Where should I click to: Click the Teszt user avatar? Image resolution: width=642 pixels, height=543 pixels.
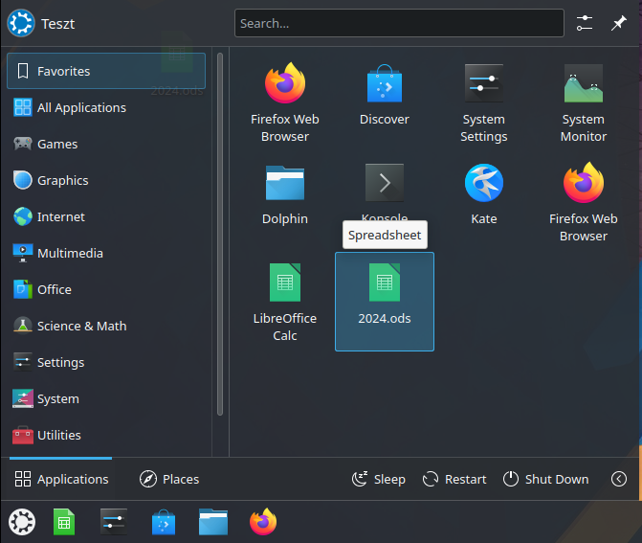pyautogui.click(x=21, y=23)
